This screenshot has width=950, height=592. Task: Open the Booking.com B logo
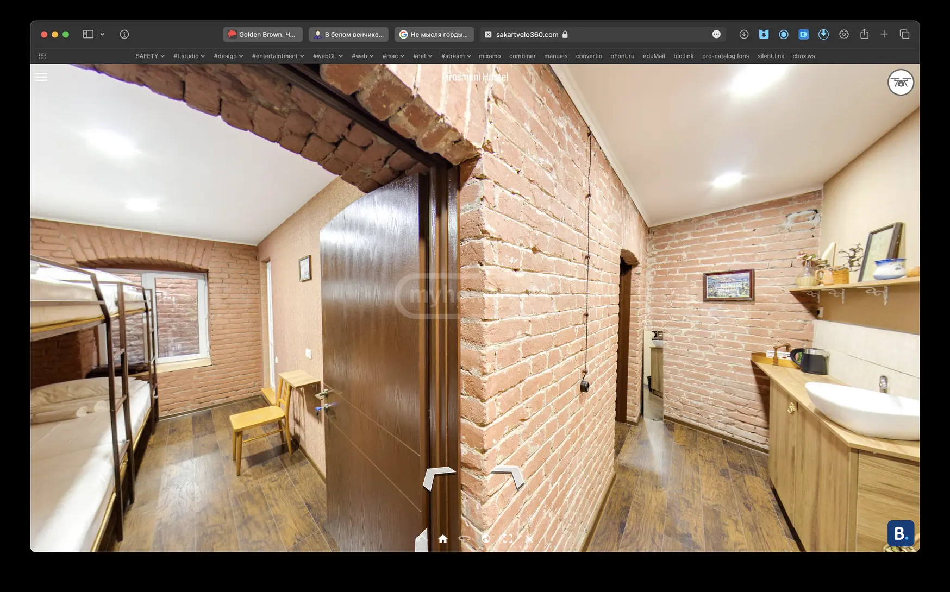pyautogui.click(x=901, y=533)
